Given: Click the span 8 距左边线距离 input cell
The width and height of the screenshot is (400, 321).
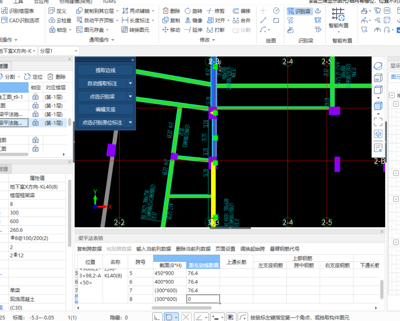Looking at the screenshot, I should point(203,299).
